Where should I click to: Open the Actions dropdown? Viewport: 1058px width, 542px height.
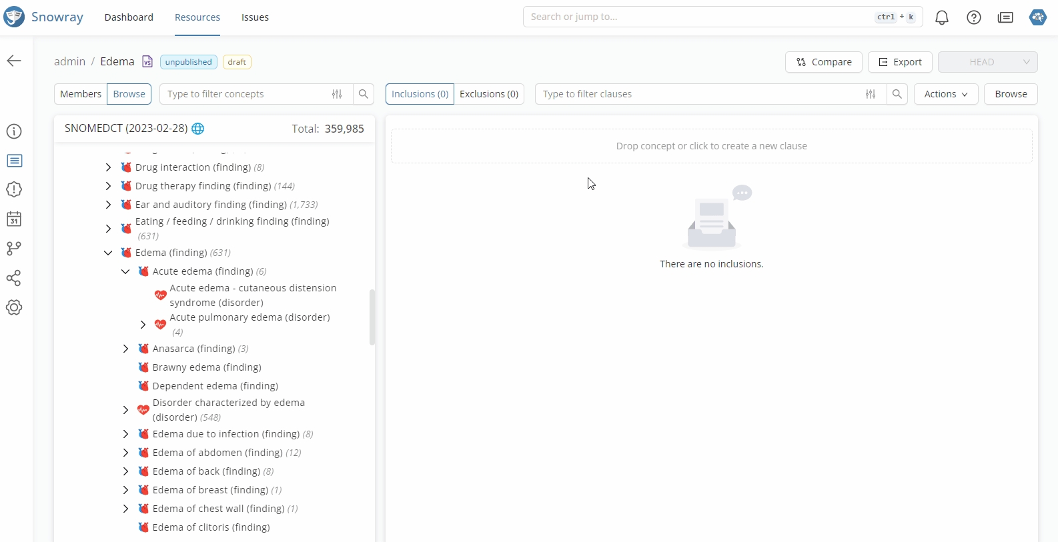tap(945, 94)
